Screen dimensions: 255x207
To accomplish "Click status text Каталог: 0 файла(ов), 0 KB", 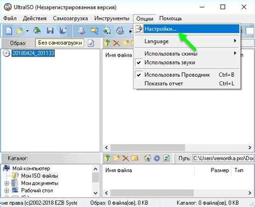I will coord(208,203).
